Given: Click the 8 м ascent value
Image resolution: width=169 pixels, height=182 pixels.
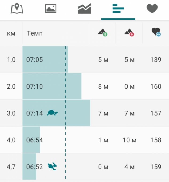Looking at the screenshot, I should (103, 86).
